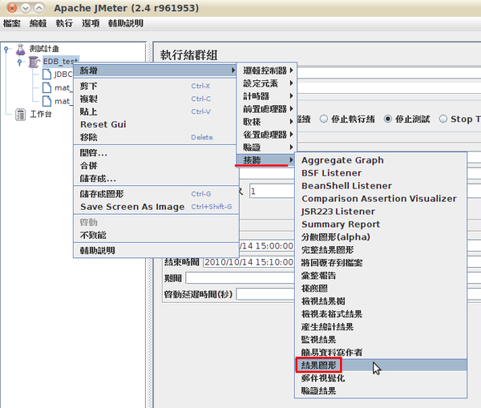
Task: Add the 郵件視覺化 listener
Action: [x=381, y=378]
